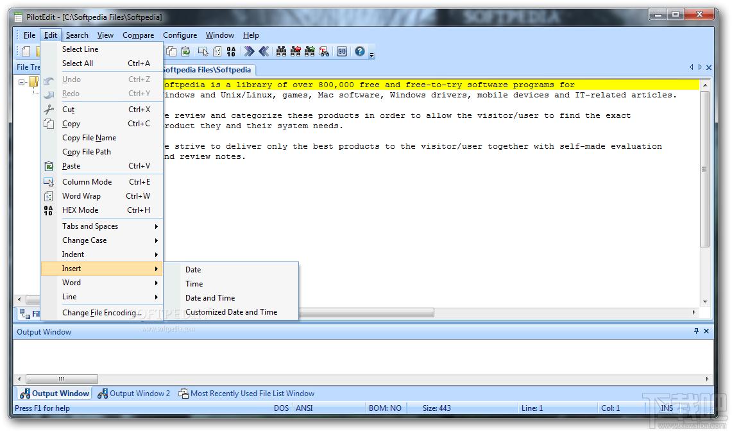Open help via the blue question mark icon
732x432 pixels.
[x=359, y=51]
